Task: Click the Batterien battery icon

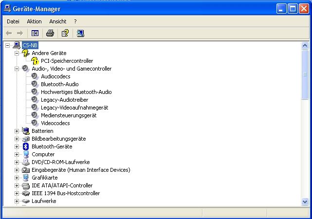Action: pos(26,131)
